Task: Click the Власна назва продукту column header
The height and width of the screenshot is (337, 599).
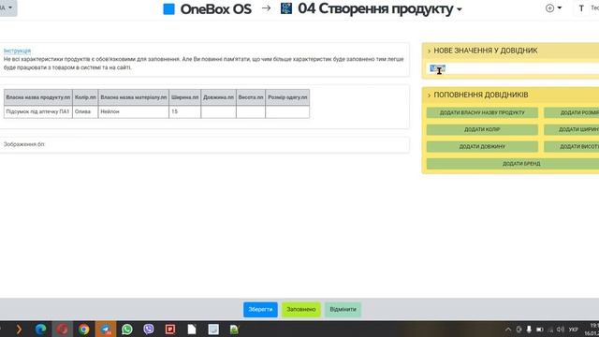Action: [37, 97]
